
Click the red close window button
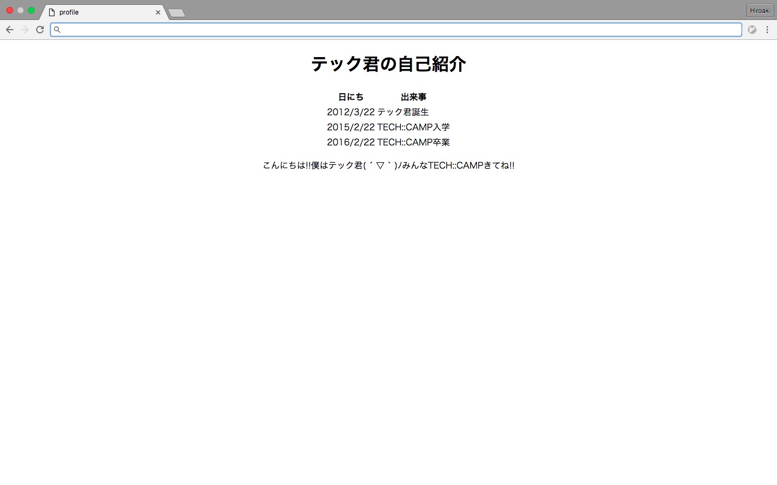[x=10, y=10]
